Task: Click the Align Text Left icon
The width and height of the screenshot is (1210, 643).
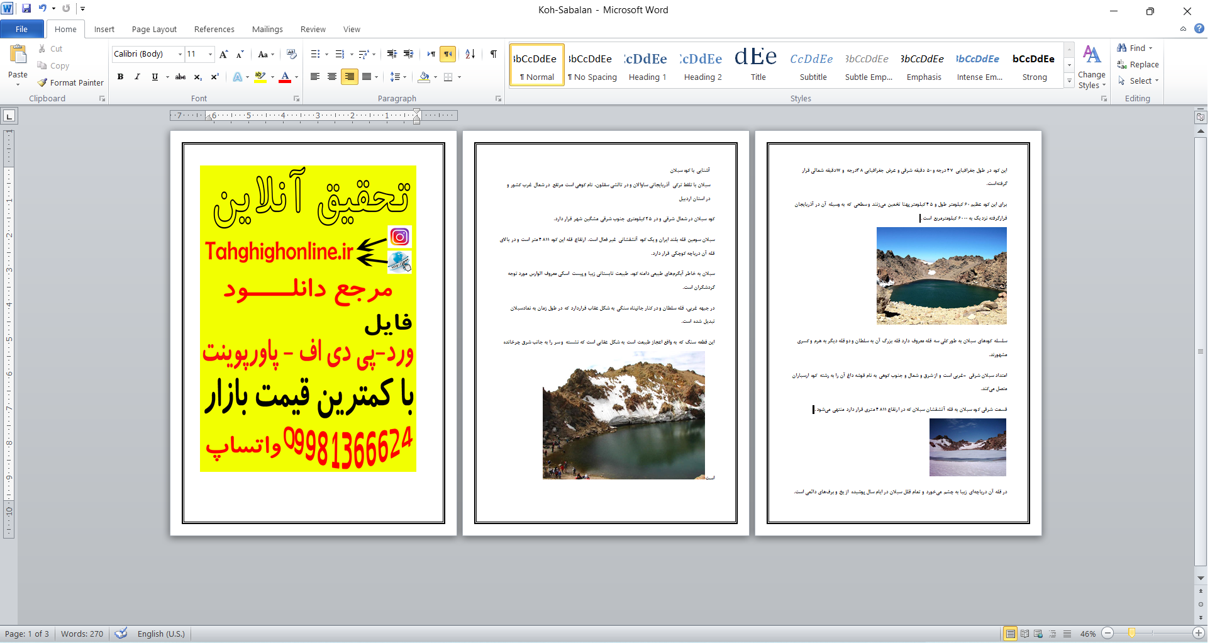Action: coord(315,77)
